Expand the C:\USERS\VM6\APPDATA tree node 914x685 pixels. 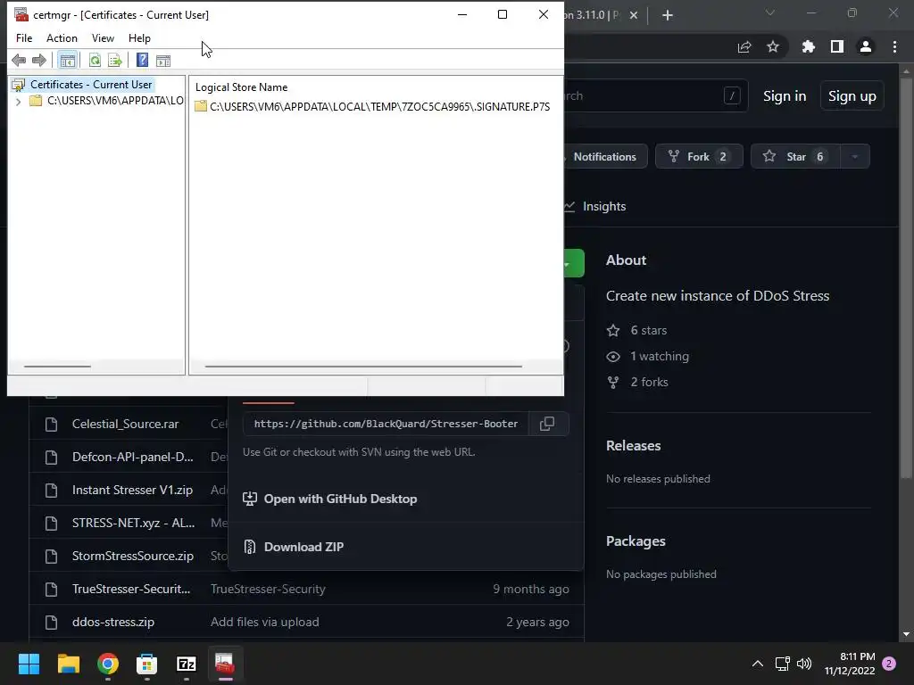[19, 102]
